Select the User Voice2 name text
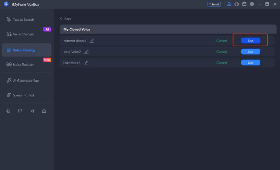This screenshot has height=170, width=280. click(72, 52)
